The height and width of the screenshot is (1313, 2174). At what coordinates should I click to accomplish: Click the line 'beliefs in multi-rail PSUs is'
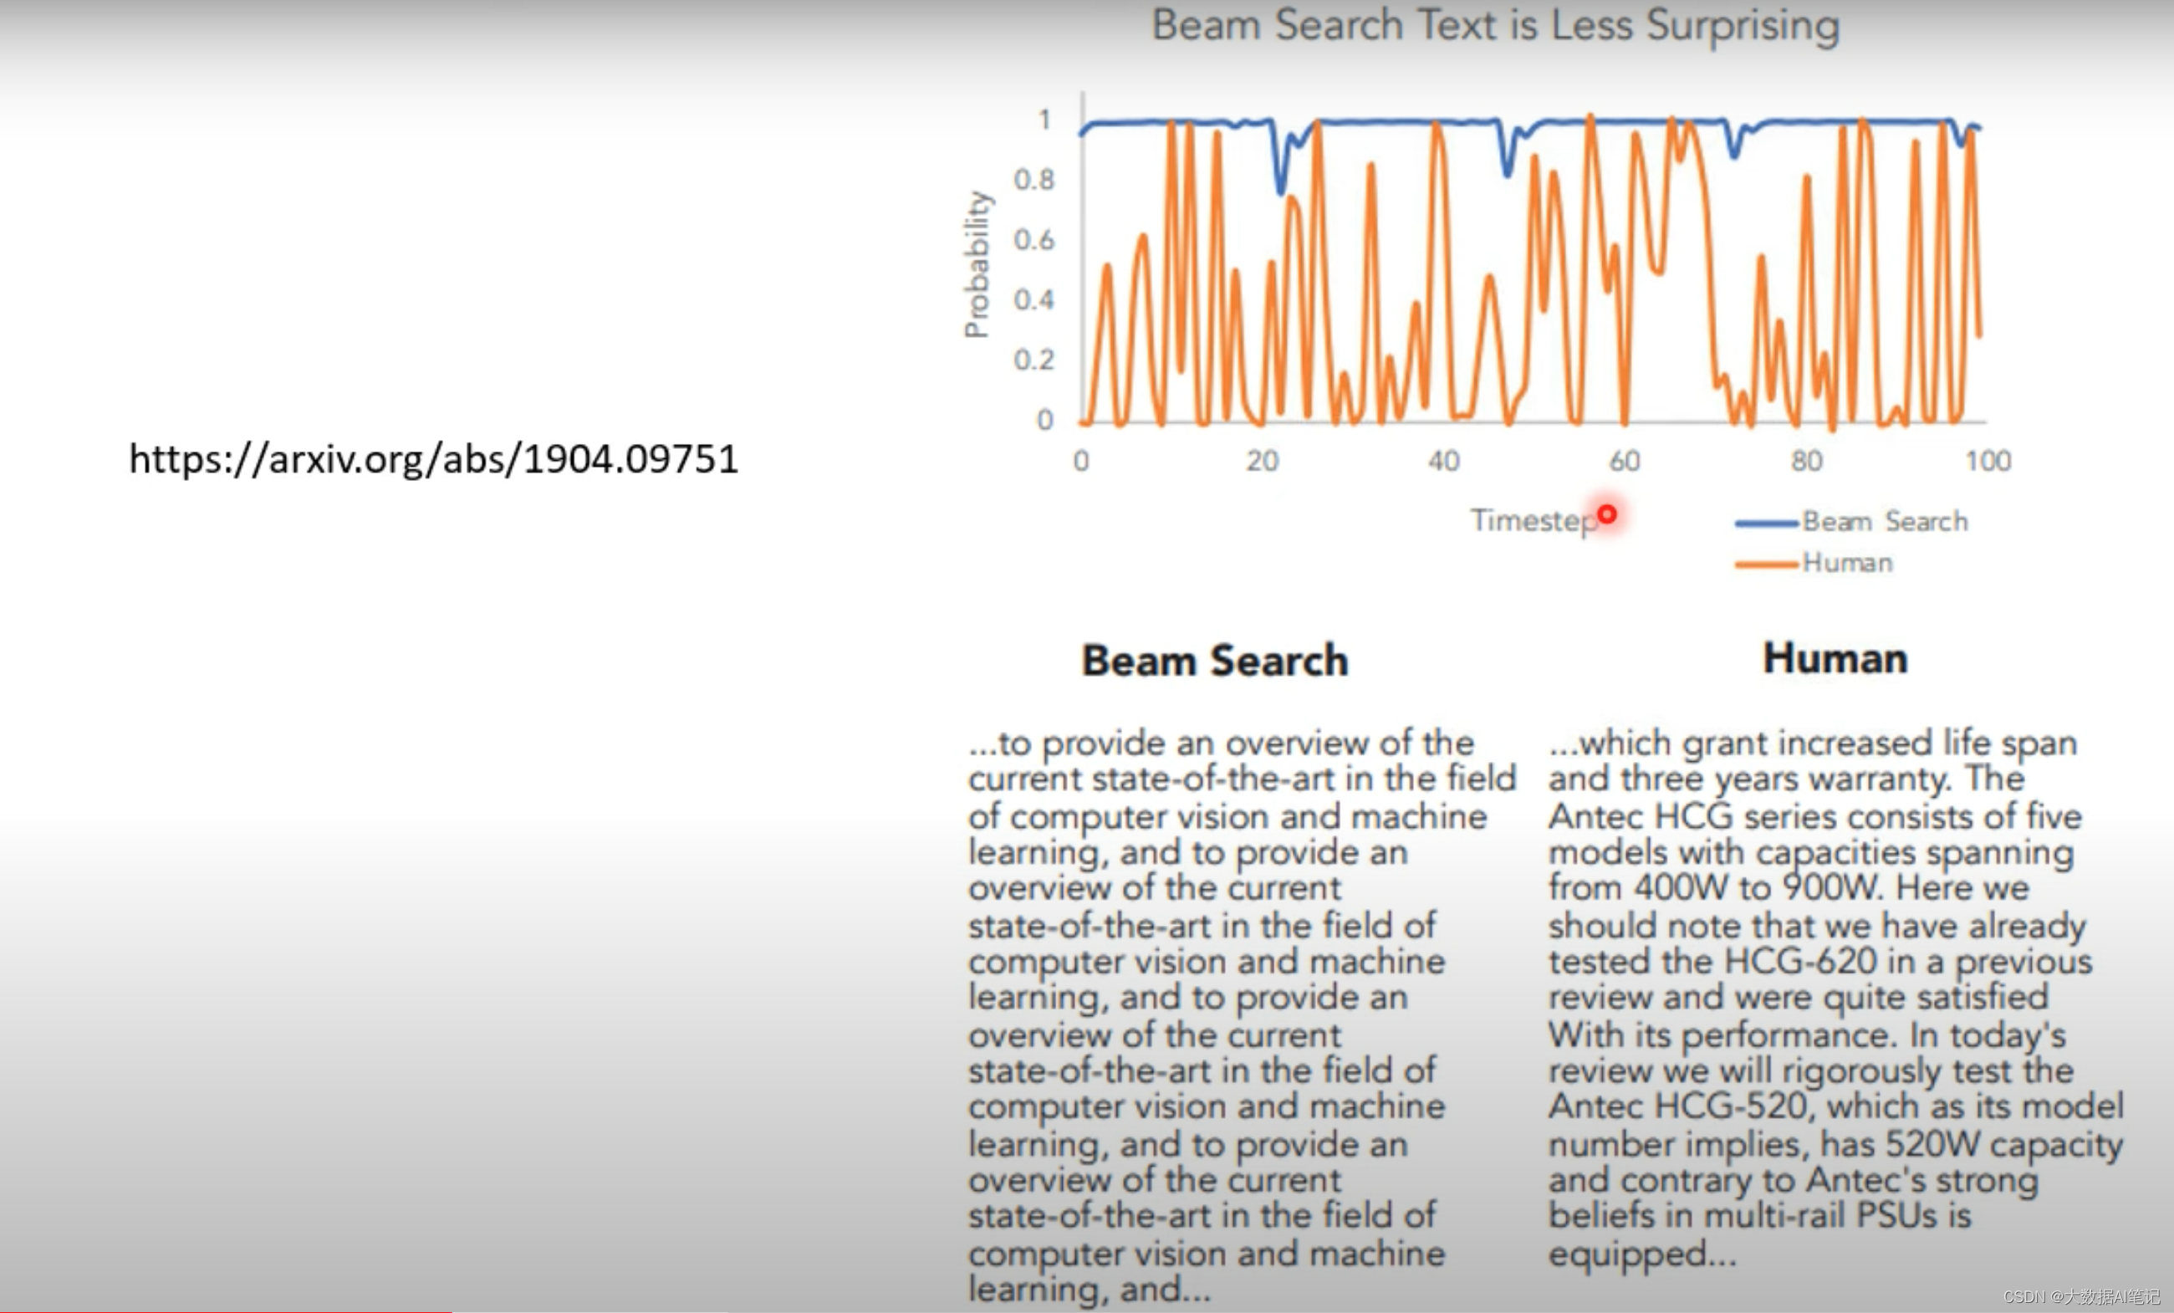[1759, 1216]
